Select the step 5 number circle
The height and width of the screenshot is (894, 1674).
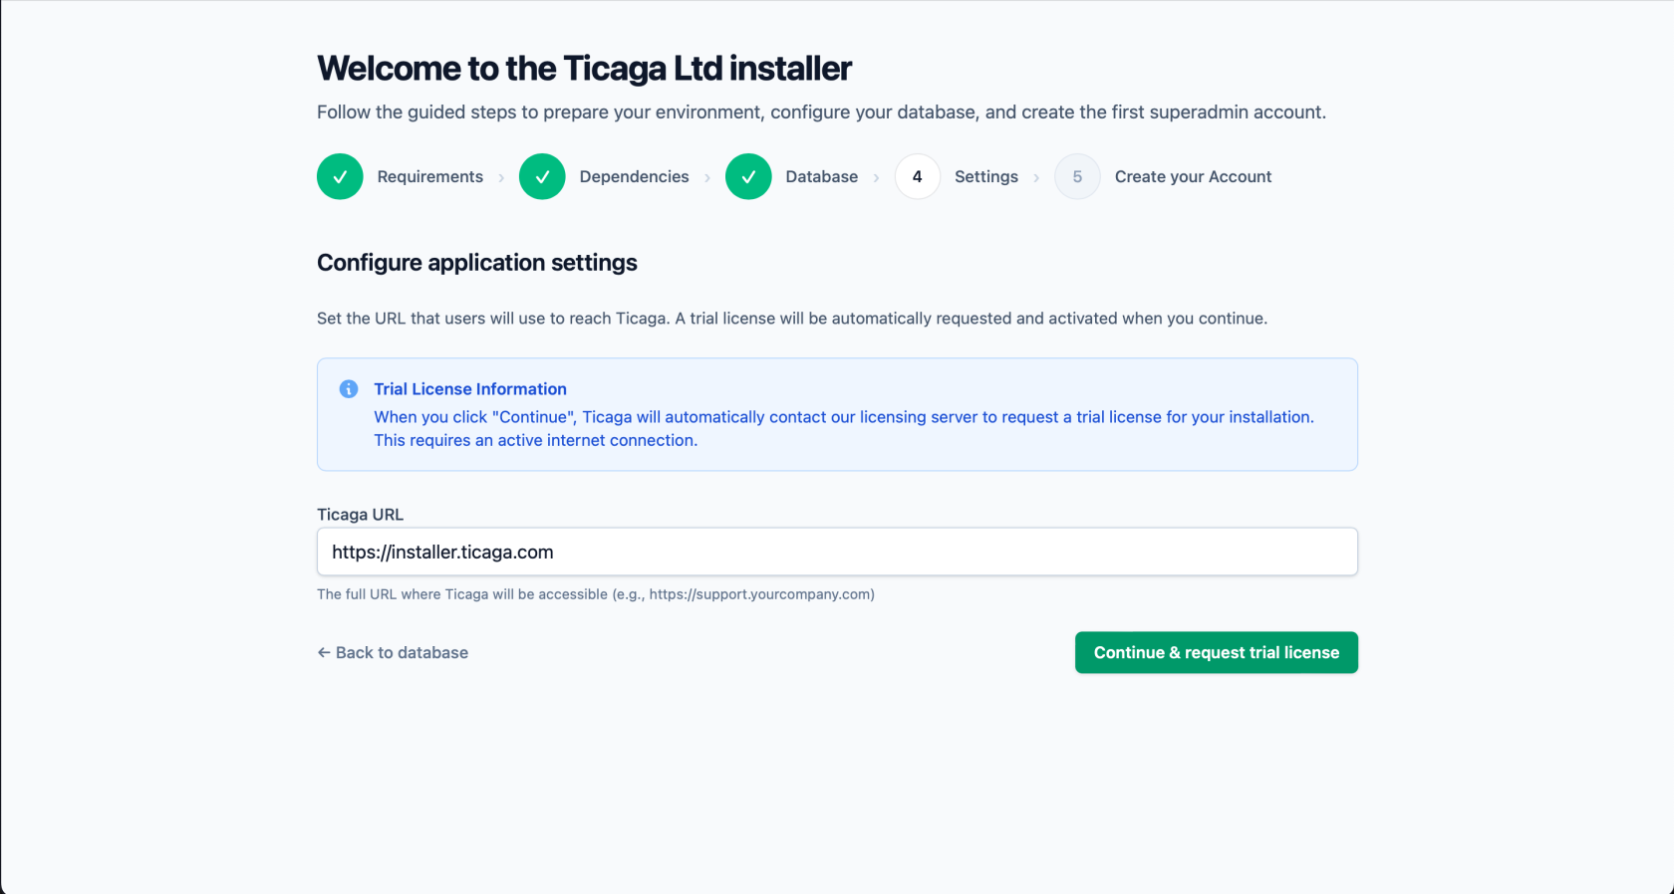(x=1077, y=177)
